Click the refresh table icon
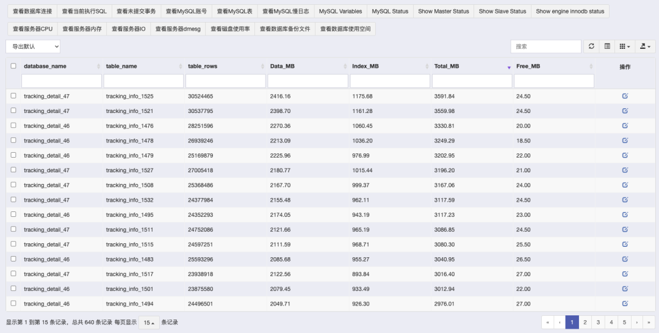 591,46
